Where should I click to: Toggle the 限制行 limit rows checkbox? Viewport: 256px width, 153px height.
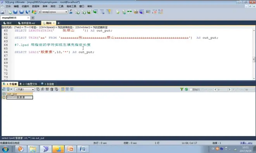pyautogui.click(x=191, y=90)
